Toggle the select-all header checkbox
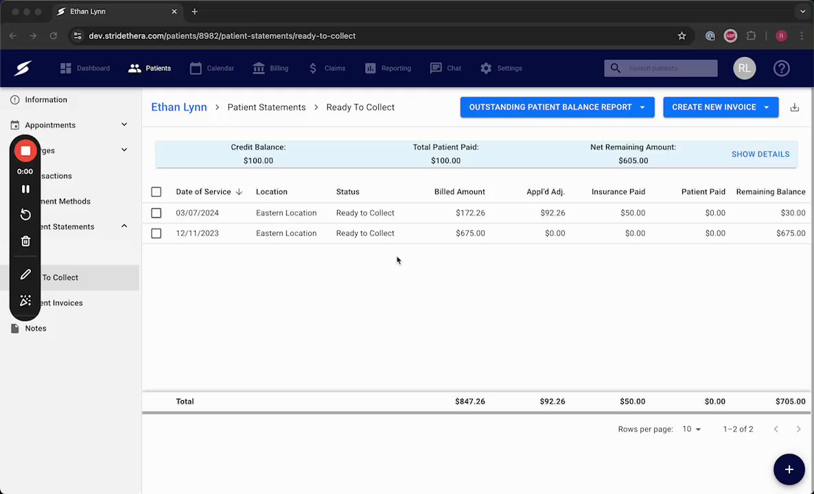This screenshot has width=814, height=494. pos(156,192)
